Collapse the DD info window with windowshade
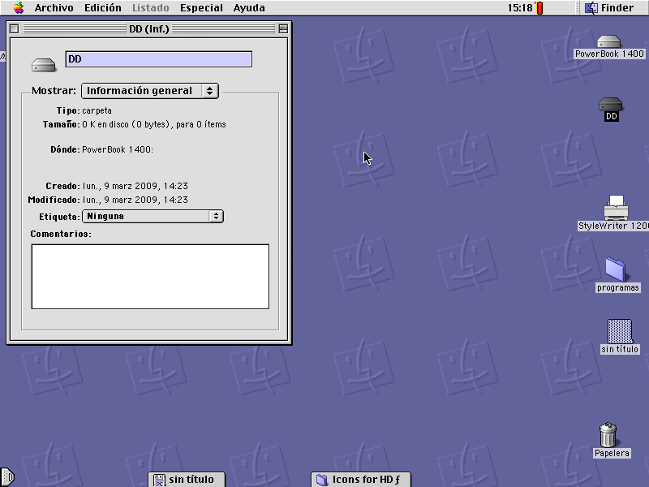The image size is (649, 487). click(x=283, y=28)
